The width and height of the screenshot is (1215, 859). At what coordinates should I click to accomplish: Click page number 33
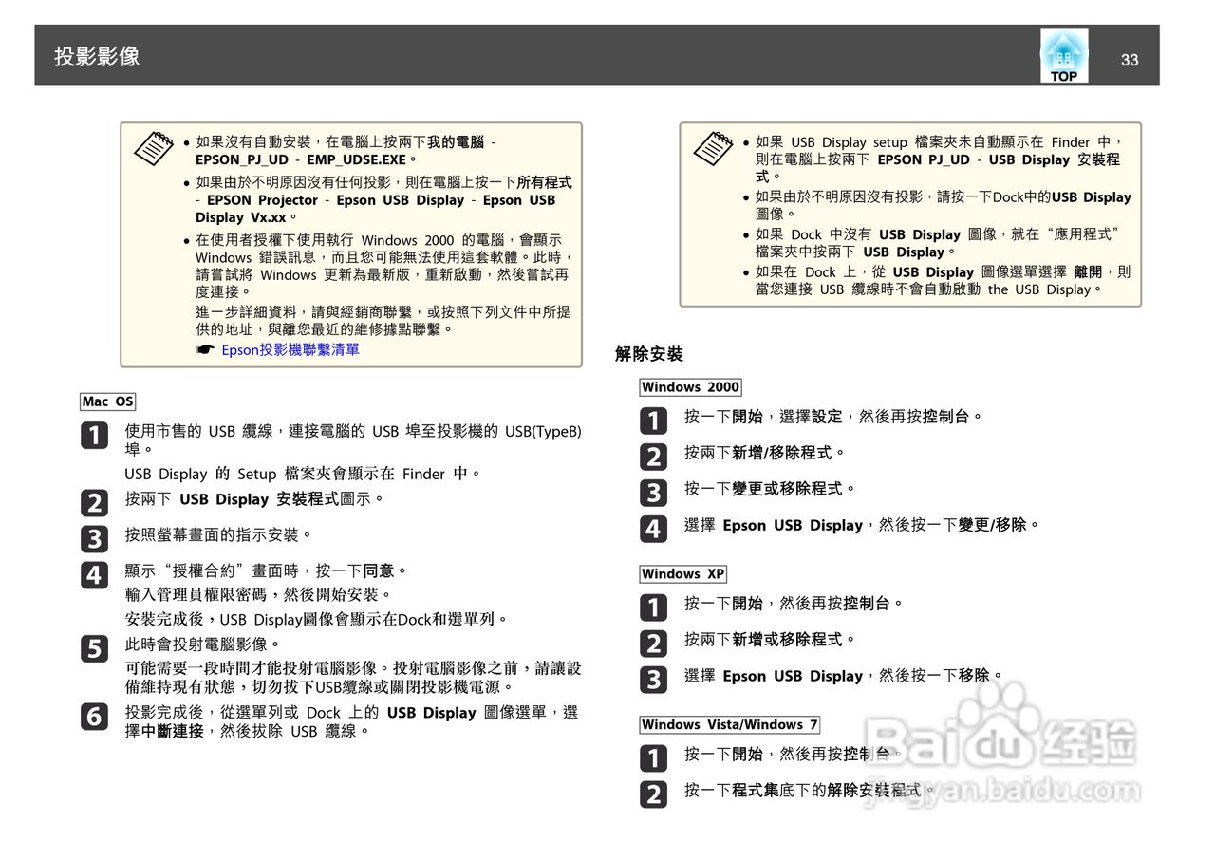(1130, 60)
